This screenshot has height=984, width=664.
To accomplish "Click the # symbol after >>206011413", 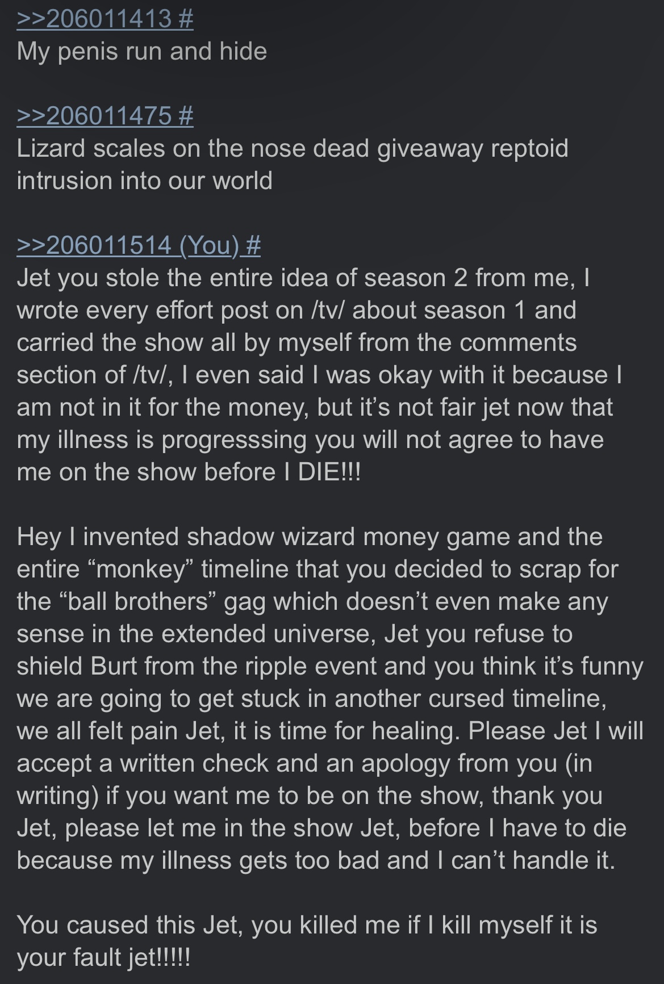I will coord(185,19).
